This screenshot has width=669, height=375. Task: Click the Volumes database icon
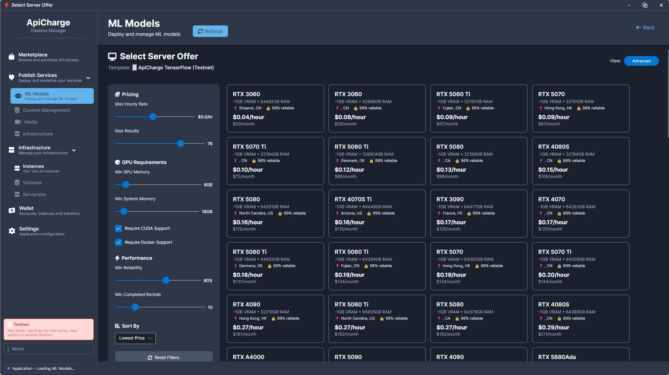coord(17,182)
